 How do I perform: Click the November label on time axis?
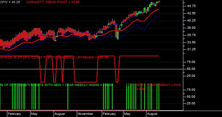click(85, 114)
